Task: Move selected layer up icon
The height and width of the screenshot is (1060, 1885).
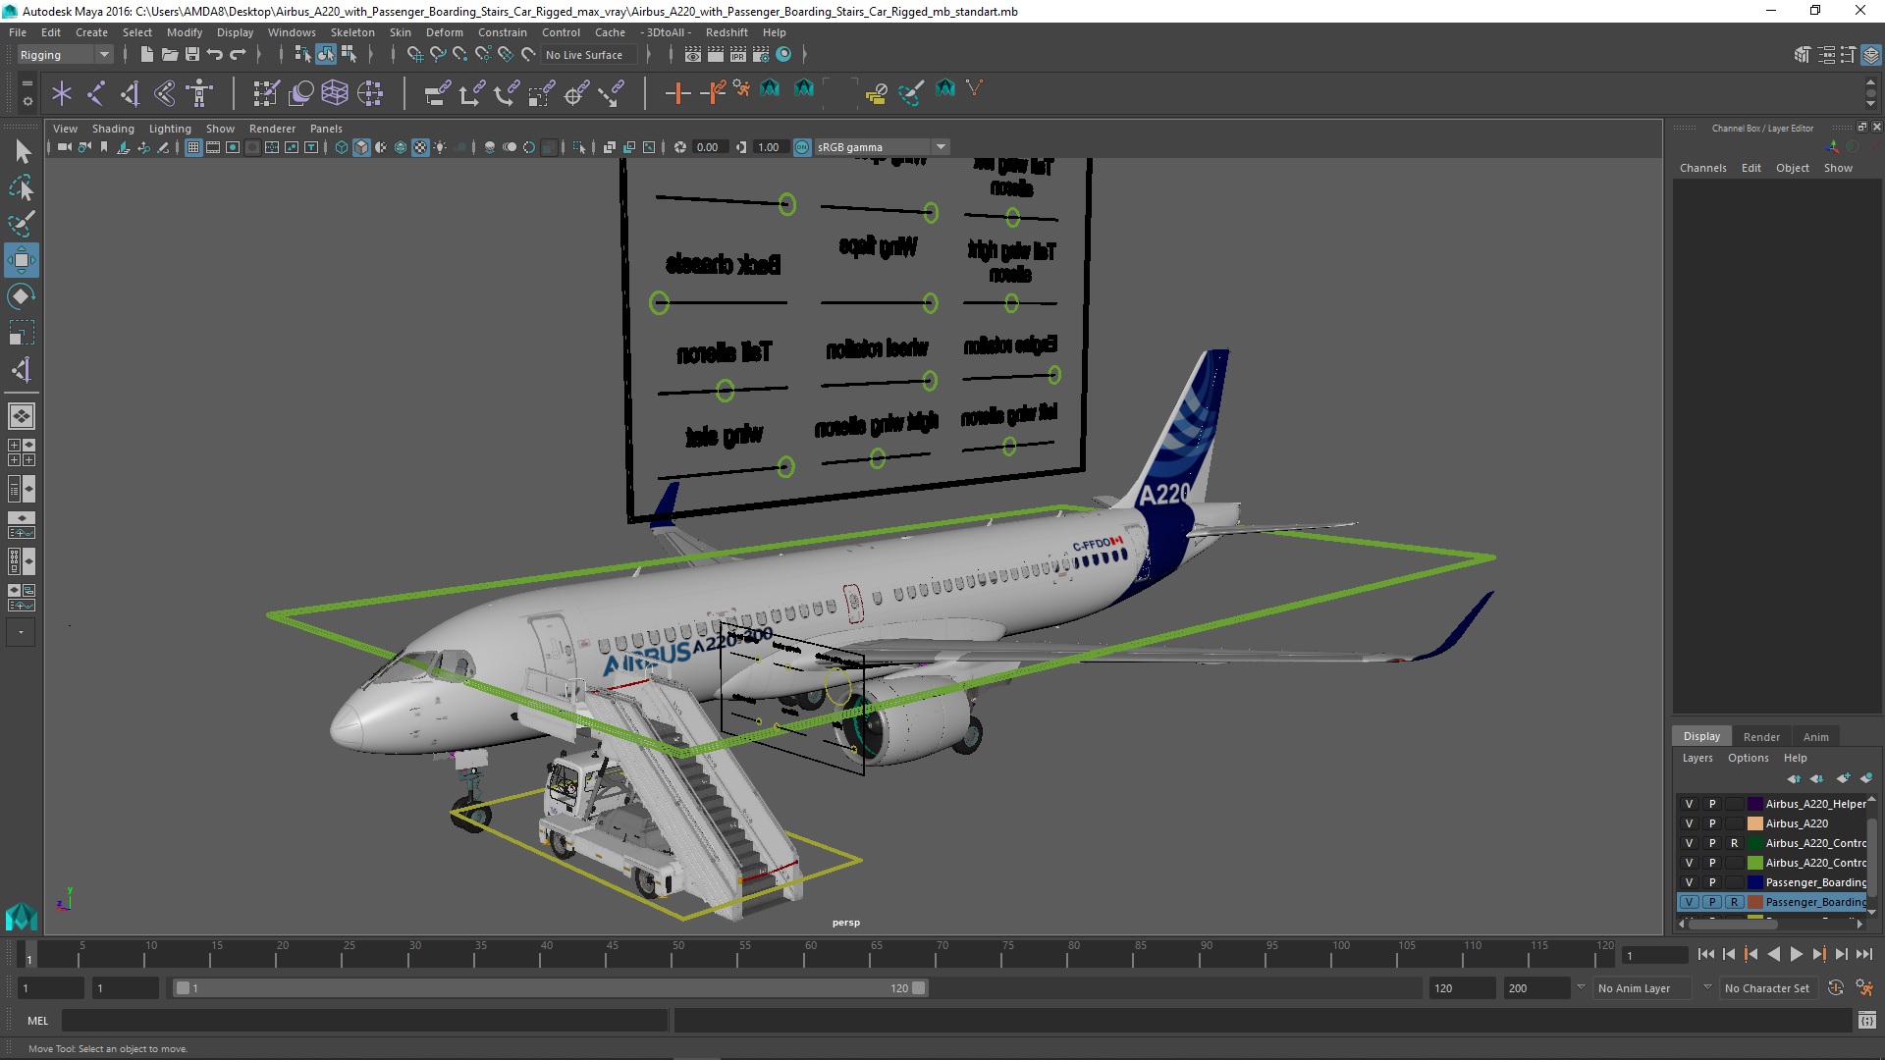Action: (x=1794, y=778)
